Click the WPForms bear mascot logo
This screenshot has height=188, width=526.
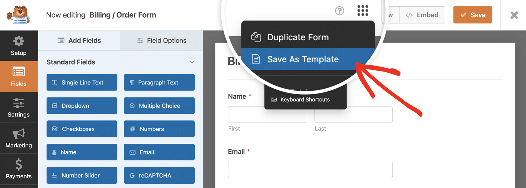pos(19,15)
